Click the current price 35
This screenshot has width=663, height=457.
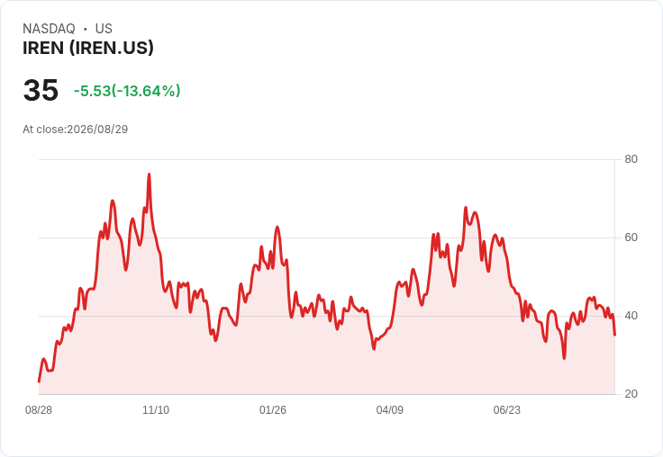pos(41,90)
